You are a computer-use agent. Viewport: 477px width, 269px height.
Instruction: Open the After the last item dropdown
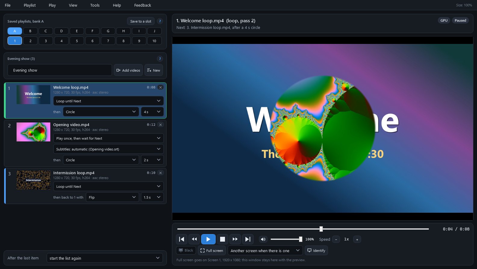coord(105,258)
